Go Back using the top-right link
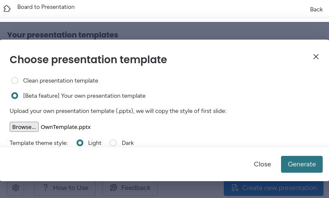 [316, 9]
